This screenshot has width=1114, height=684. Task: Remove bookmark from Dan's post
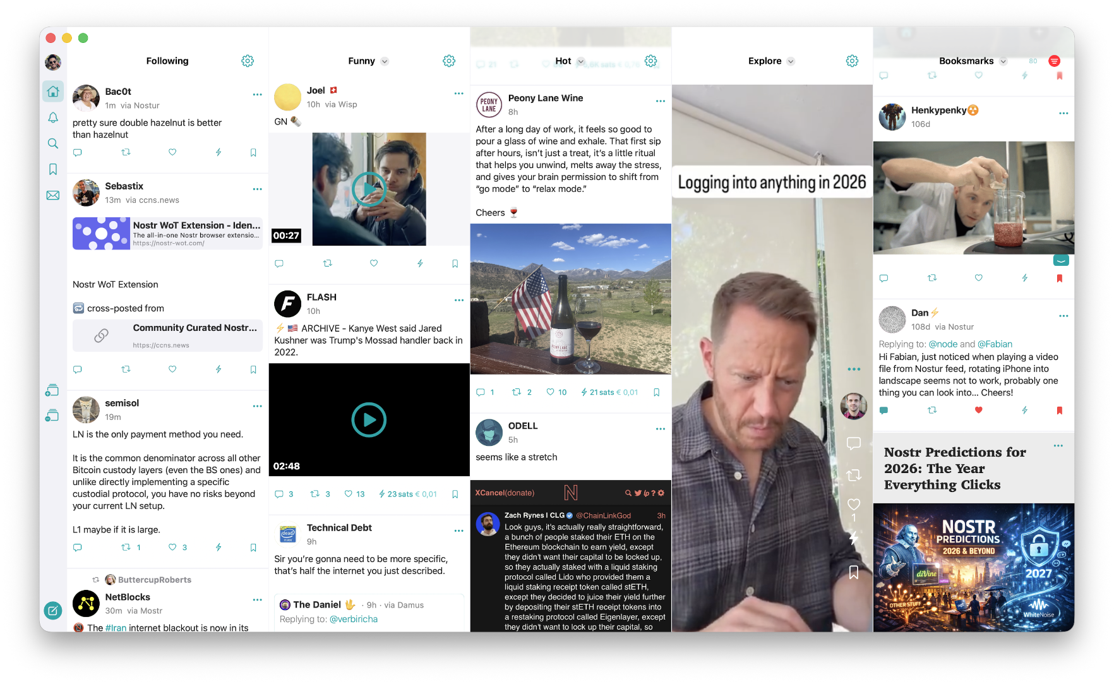[x=1059, y=410]
